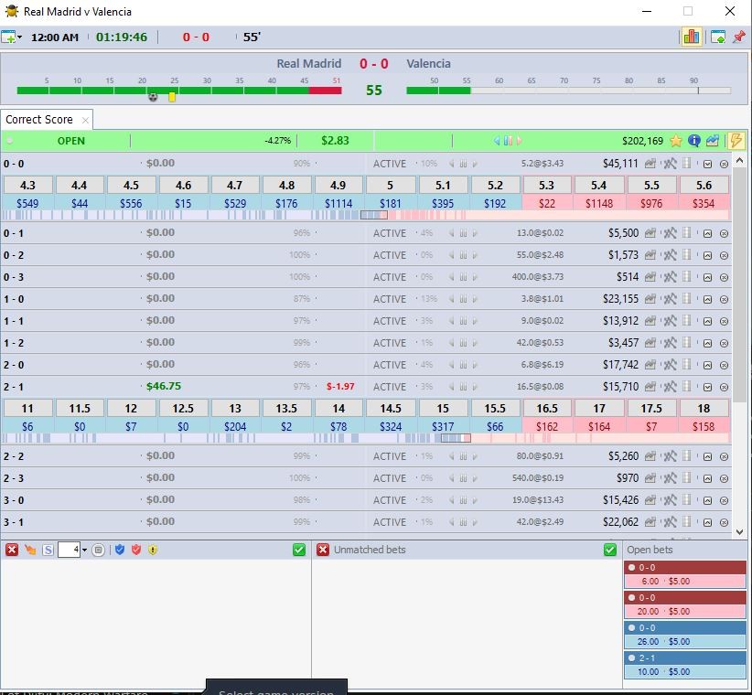Expand the 0 - 2 row ladder
The image size is (752, 695).
[x=707, y=255]
